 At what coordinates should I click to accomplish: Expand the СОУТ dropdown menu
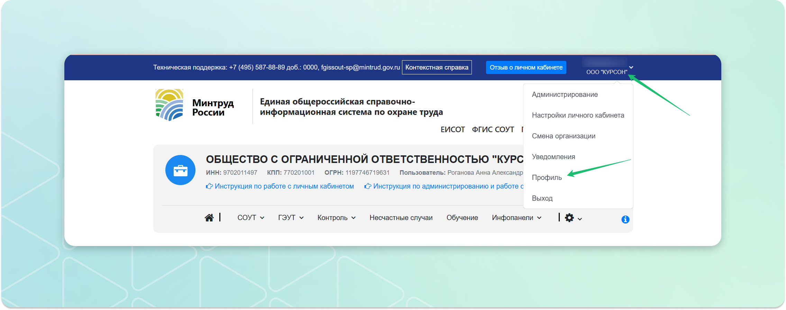coord(250,218)
